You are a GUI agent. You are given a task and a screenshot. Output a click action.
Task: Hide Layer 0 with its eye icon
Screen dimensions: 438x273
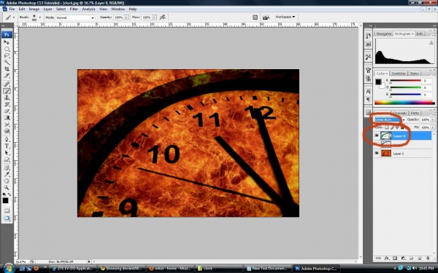377,135
